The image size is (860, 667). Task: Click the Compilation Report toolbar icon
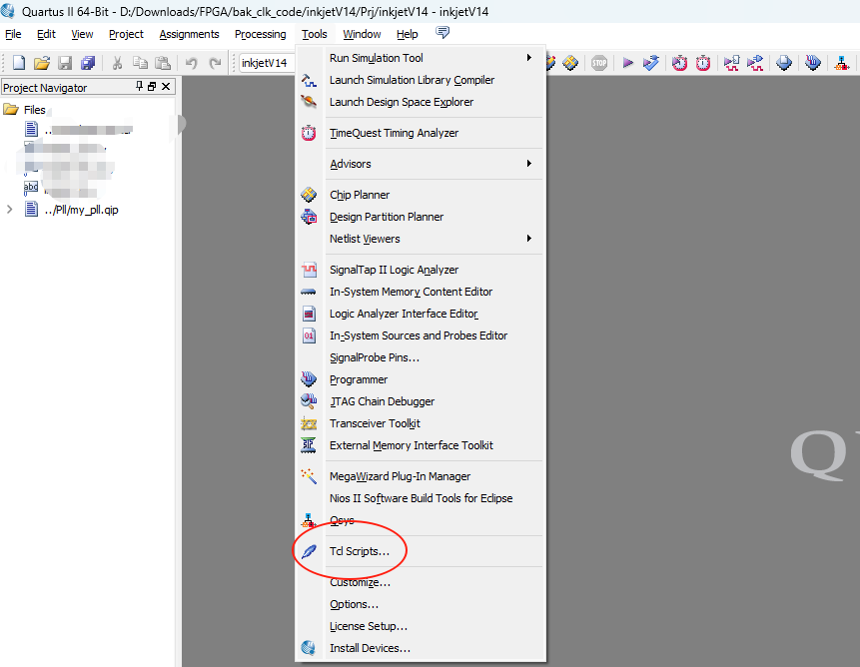[784, 63]
